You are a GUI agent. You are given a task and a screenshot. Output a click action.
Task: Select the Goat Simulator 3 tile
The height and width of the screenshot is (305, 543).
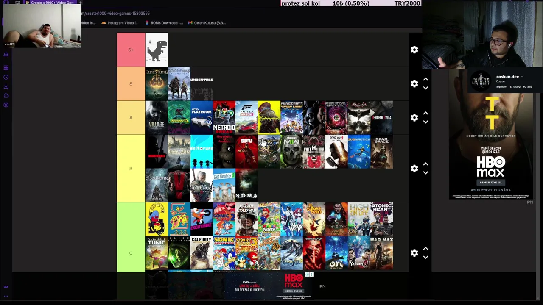[x=224, y=186]
